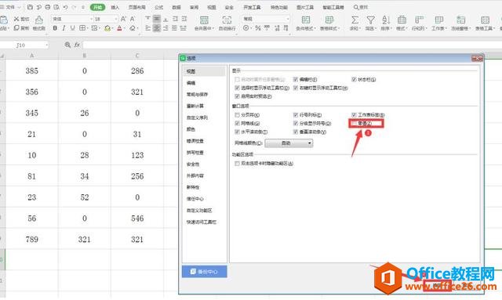Click the Backup Center button
Image resolution: width=502 pixels, height=300 pixels.
pyautogui.click(x=205, y=272)
